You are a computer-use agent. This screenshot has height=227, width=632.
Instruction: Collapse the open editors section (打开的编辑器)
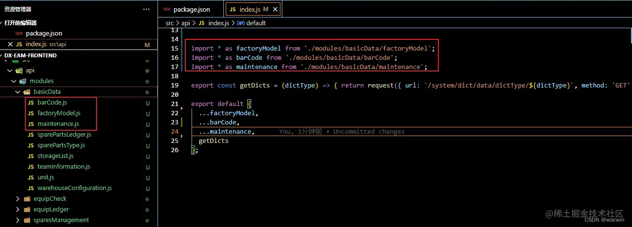point(2,23)
